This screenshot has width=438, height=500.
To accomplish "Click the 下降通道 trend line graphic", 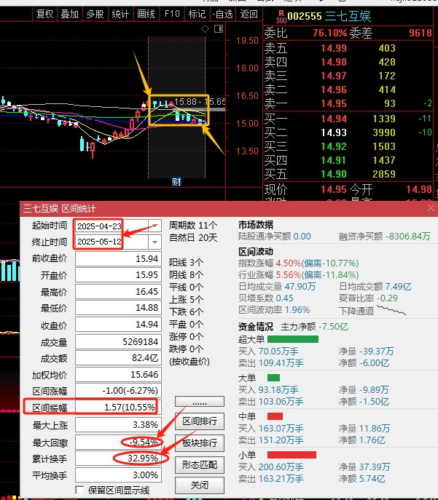I will pos(391,310).
